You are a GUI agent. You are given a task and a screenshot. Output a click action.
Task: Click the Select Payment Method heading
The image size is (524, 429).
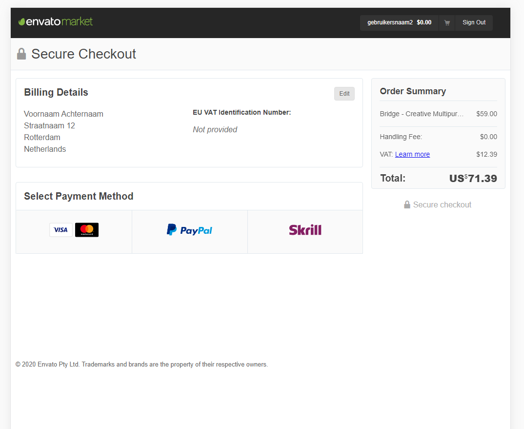[79, 196]
